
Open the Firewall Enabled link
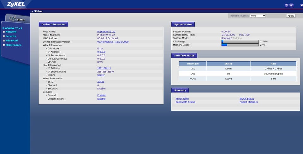coord(102,95)
